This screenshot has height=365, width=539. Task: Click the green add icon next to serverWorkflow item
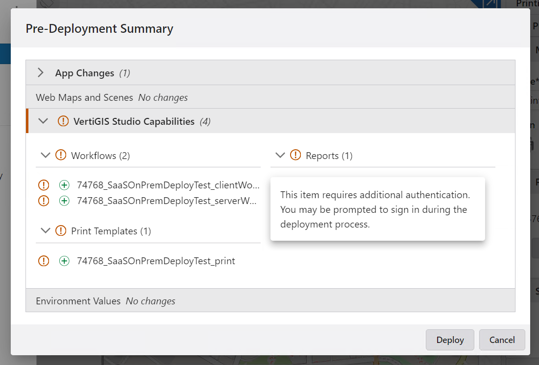click(64, 201)
